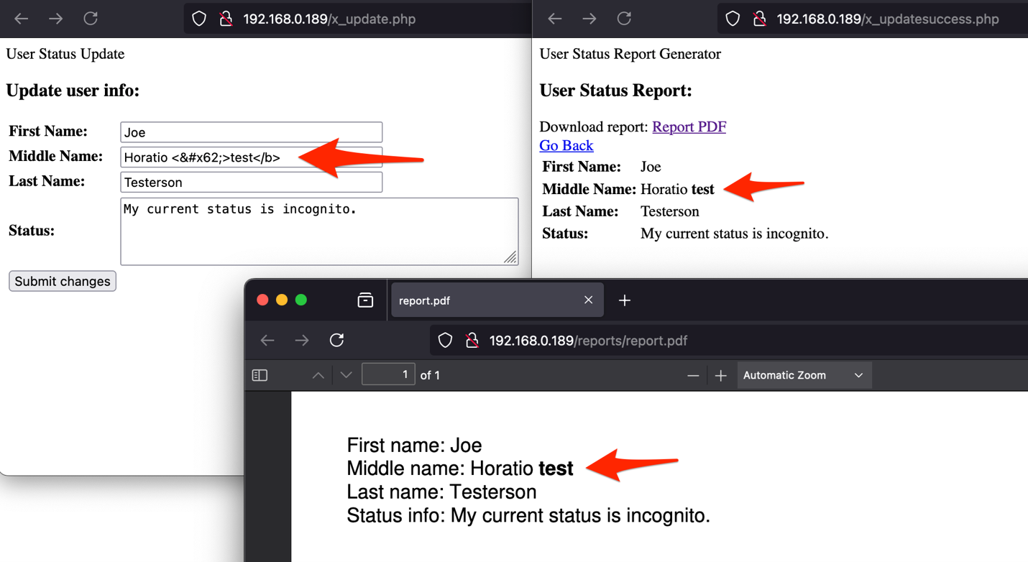Click the Firefox View icon beside report.pdf tab

point(365,300)
